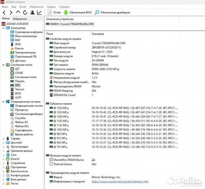Expand the Мультимедиа tree node

point(4,147)
